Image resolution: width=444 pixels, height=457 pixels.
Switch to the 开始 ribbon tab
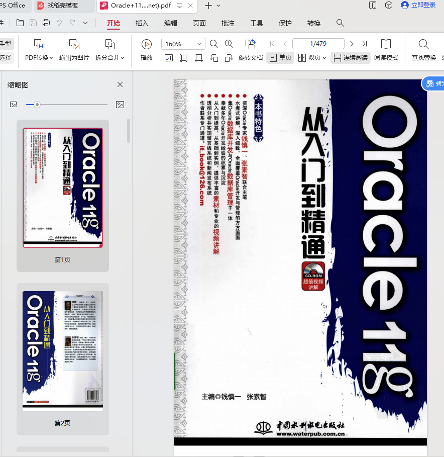click(x=113, y=23)
